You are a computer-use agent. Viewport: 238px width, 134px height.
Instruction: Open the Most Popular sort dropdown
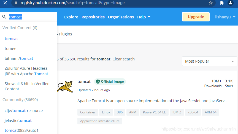[209, 61]
